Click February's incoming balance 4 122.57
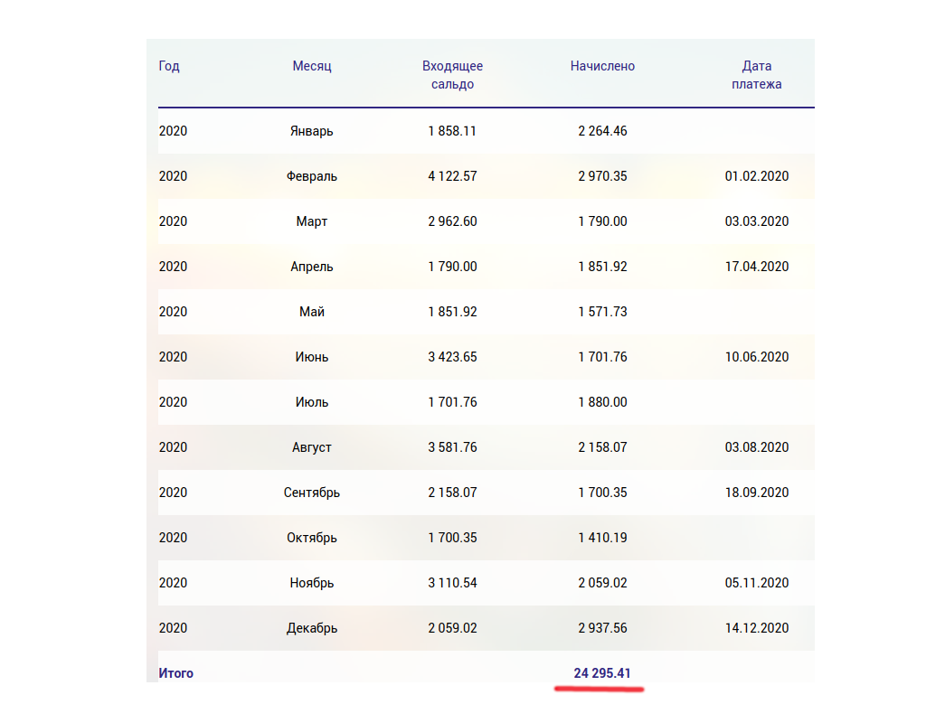Image resolution: width=926 pixels, height=723 pixels. coord(452,176)
